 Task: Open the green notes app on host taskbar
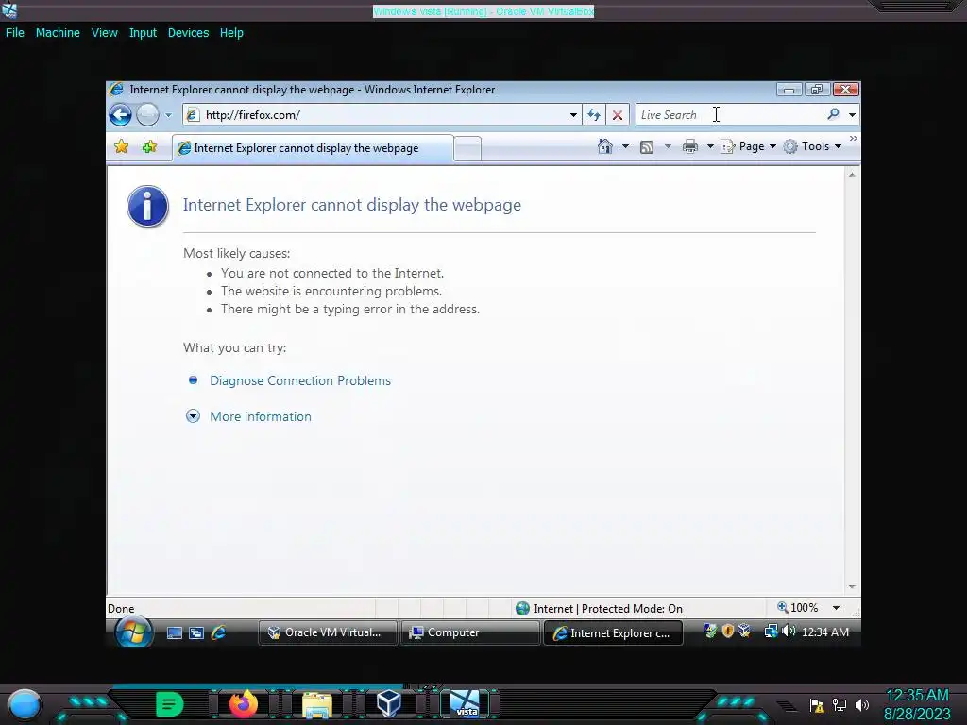click(x=170, y=704)
